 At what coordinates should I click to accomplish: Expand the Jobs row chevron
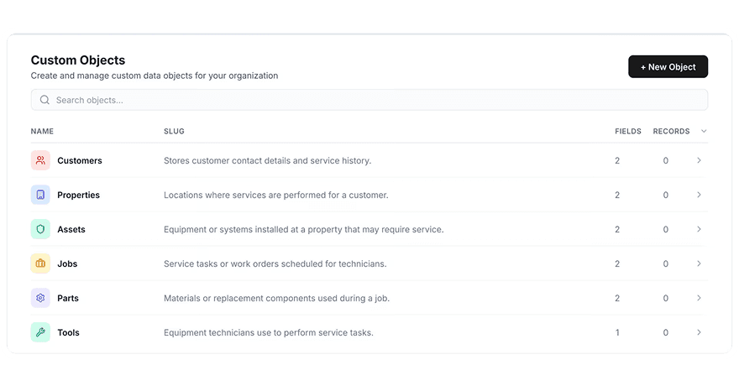click(699, 263)
